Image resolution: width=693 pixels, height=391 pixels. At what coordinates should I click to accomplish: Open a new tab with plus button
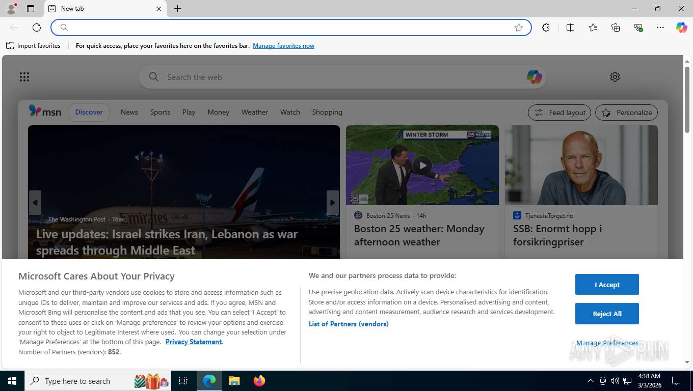coord(177,9)
